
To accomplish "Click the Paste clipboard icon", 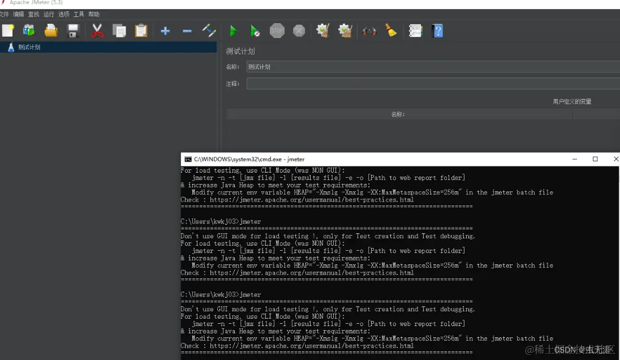I will click(x=141, y=31).
